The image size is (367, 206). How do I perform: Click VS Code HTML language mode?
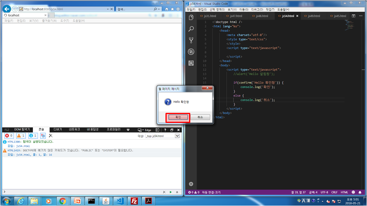point(344,192)
